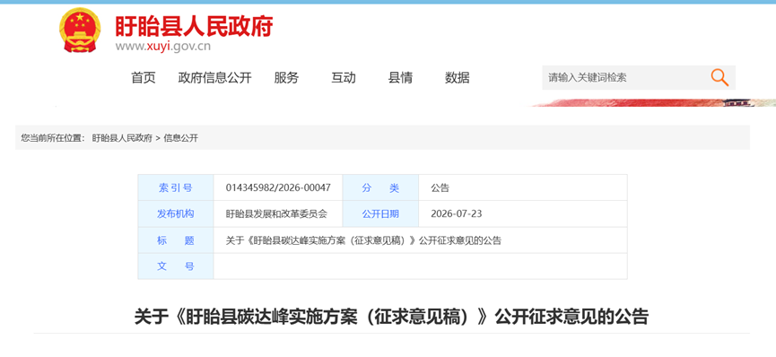Select index number 014345982/2026-00047
This screenshot has height=357, width=776.
[x=278, y=188]
